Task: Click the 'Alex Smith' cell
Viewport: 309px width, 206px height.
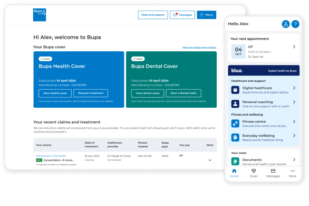Action: [x=145, y=156]
